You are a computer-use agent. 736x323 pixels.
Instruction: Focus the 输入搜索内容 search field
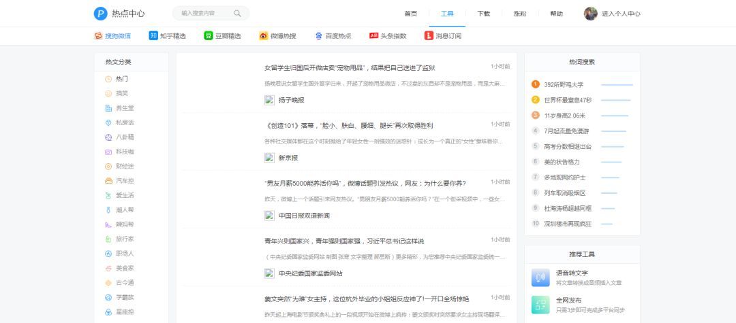pyautogui.click(x=202, y=14)
